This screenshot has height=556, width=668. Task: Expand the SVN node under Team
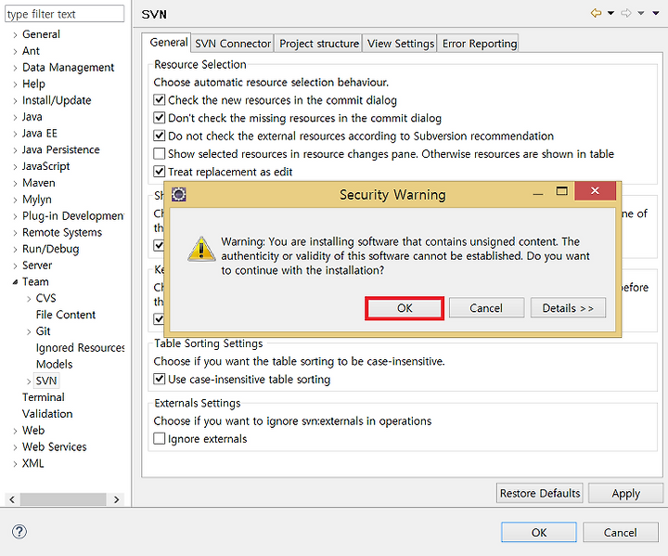tap(29, 381)
